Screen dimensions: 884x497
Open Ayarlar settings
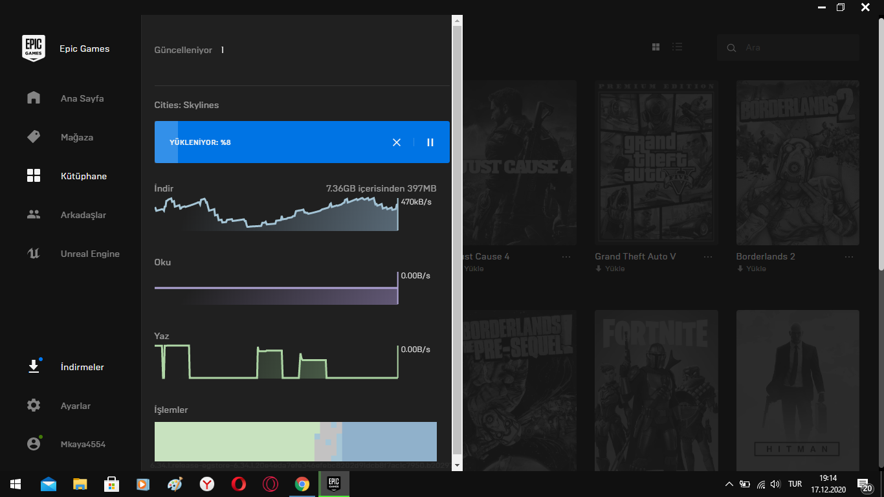pyautogui.click(x=76, y=406)
